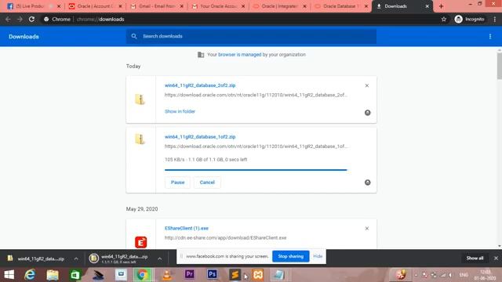
Task: Open Adobe Photoshop from taskbar
Action: (x=212, y=274)
